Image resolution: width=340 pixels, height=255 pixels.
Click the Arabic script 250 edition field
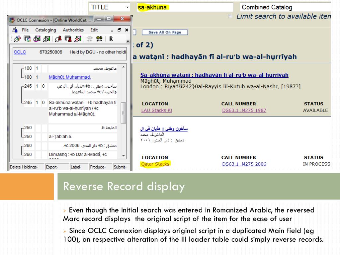(83, 128)
